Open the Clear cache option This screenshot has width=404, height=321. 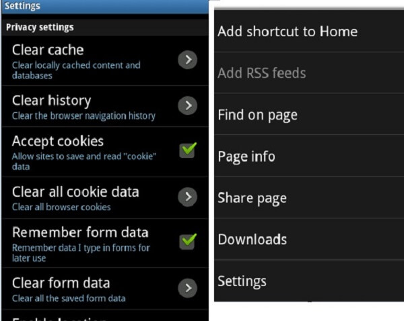pyautogui.click(x=105, y=61)
